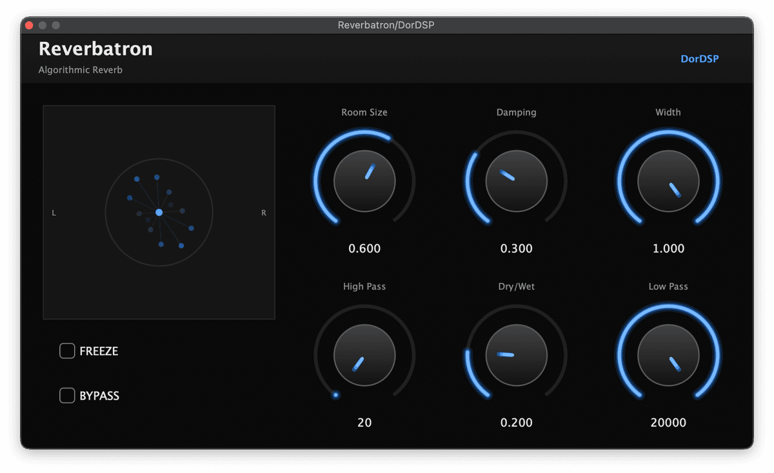Viewport: 774px width, 473px height.
Task: Click the Reverbatron/DorDSP window title bar
Action: (387, 24)
